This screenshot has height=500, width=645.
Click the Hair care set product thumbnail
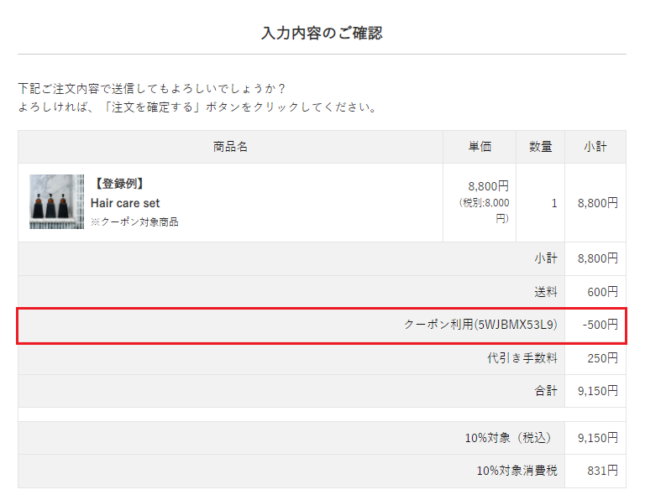tap(56, 201)
